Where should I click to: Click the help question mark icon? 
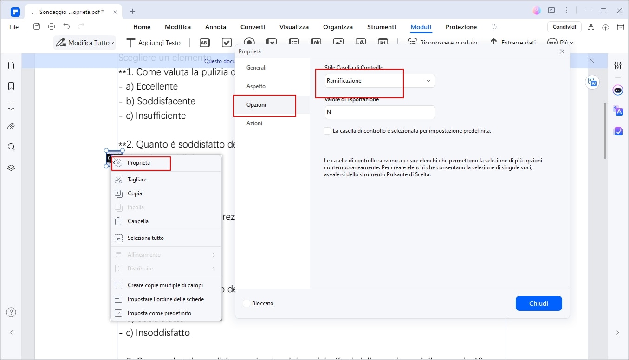point(12,312)
